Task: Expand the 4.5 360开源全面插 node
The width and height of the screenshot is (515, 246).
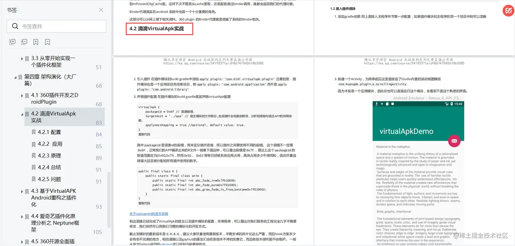Action: click(22, 242)
